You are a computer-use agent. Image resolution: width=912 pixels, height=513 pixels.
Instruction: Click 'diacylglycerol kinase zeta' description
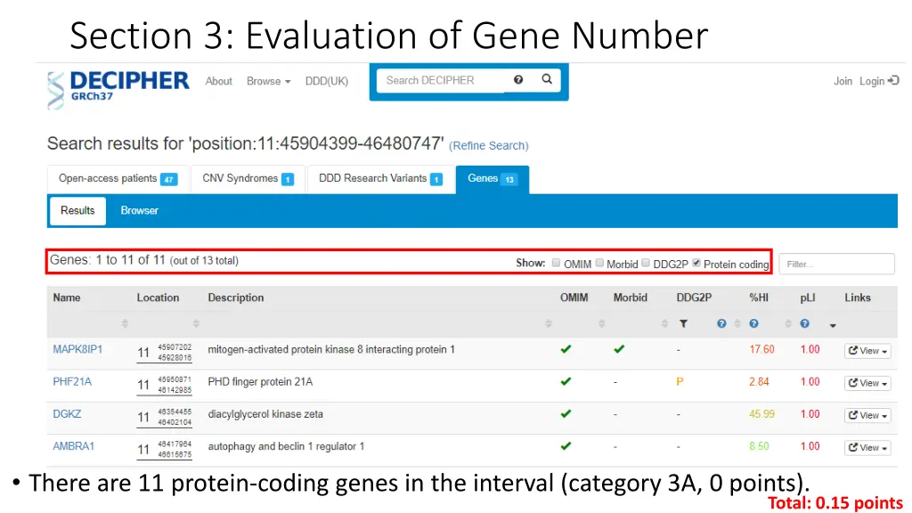tap(265, 413)
